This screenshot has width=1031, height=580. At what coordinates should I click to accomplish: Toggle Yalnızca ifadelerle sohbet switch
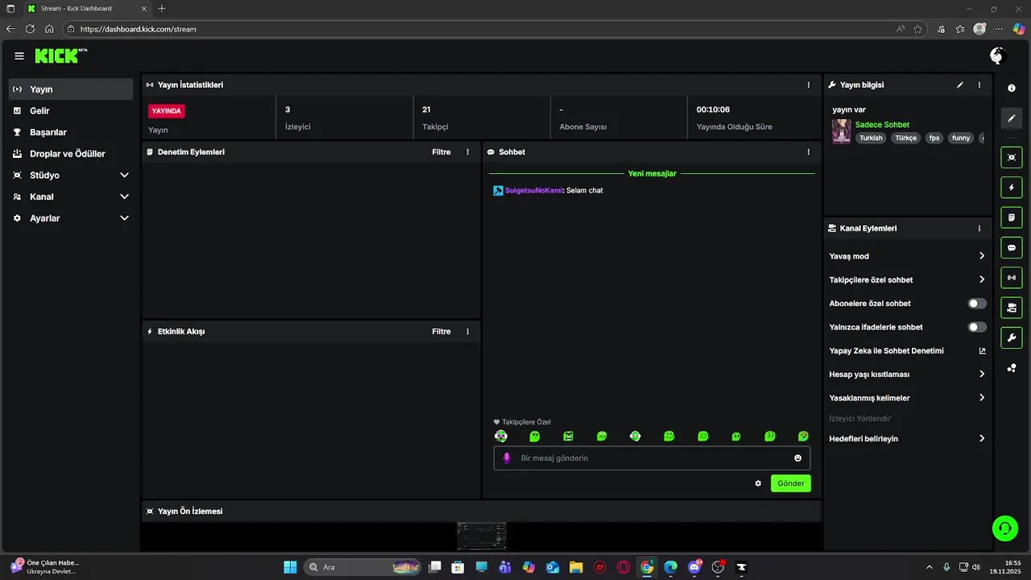(977, 327)
